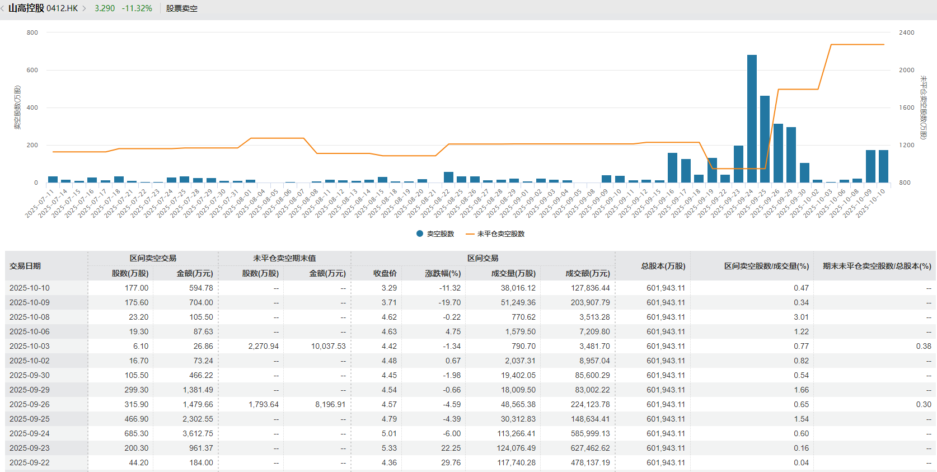Click the next stock right arrow
Image resolution: width=937 pixels, height=472 pixels.
pos(85,8)
